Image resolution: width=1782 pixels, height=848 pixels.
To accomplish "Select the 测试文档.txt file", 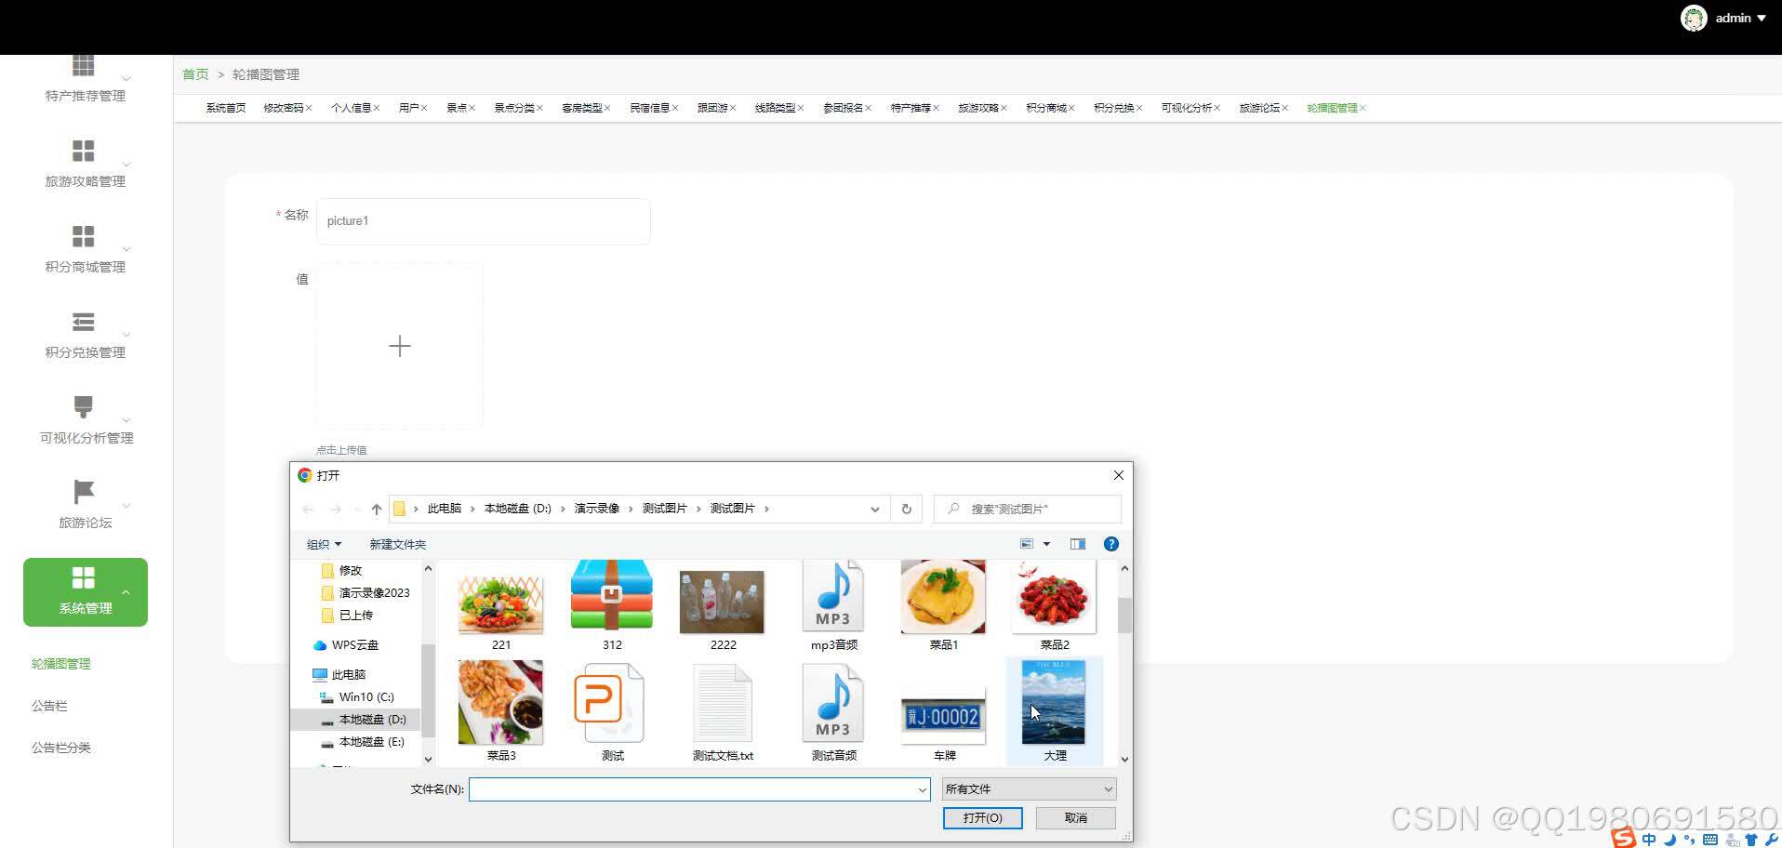I will click(723, 711).
